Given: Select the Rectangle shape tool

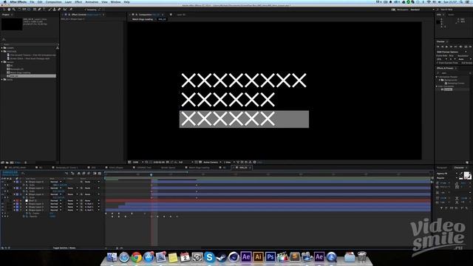Looking at the screenshot, I should click(x=35, y=10).
